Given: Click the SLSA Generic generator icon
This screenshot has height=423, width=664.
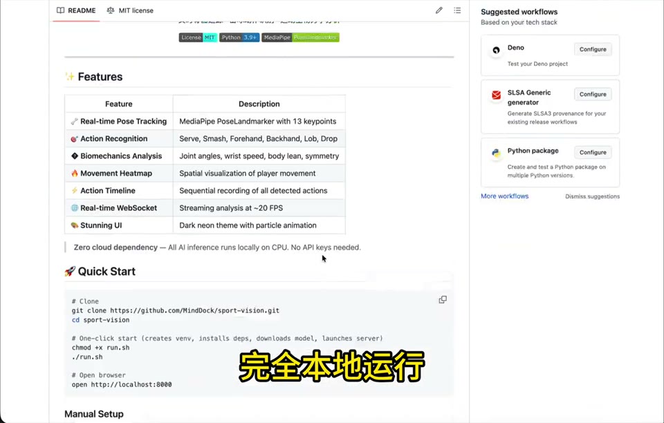Looking at the screenshot, I should click(496, 95).
